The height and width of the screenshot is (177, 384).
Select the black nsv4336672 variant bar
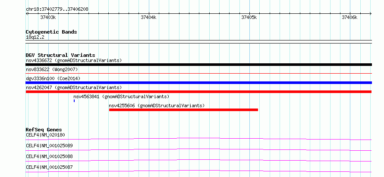pyautogui.click(x=198, y=65)
